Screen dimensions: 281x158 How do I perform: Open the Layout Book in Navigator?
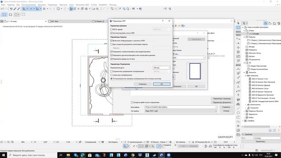coord(274,23)
